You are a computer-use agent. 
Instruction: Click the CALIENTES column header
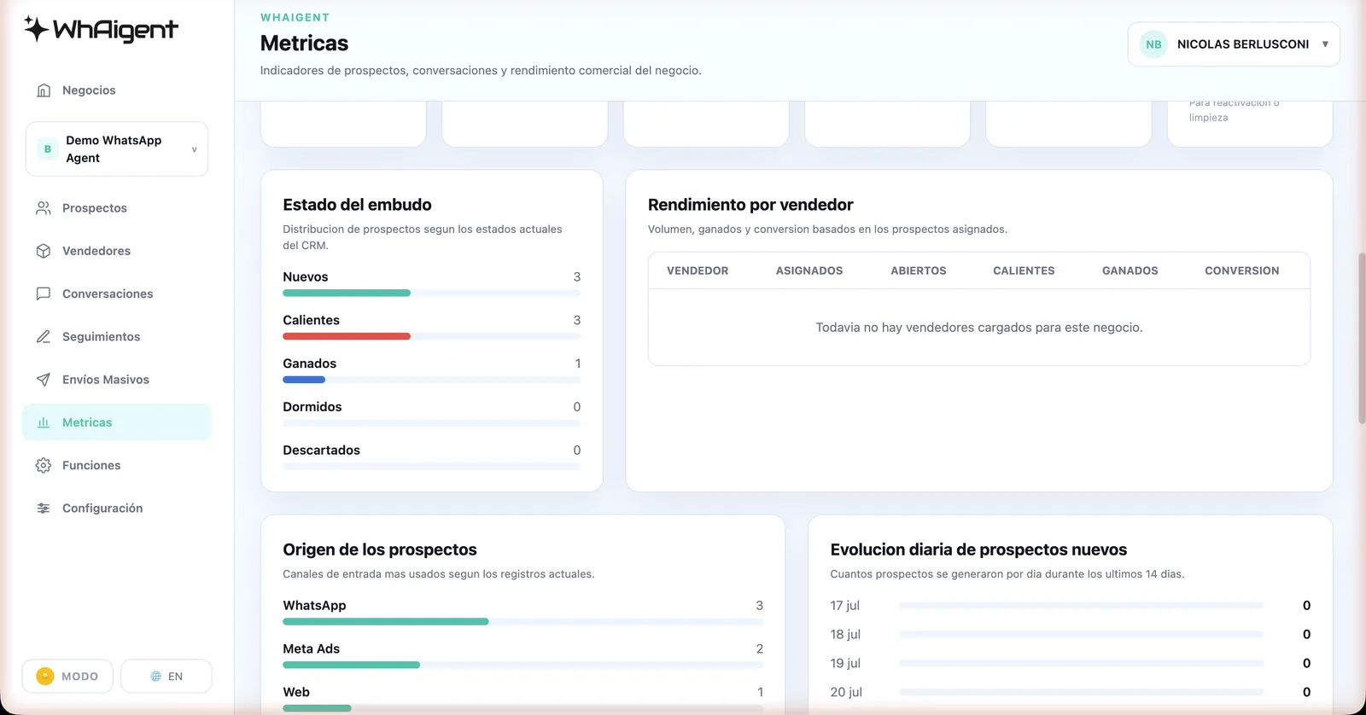1024,270
